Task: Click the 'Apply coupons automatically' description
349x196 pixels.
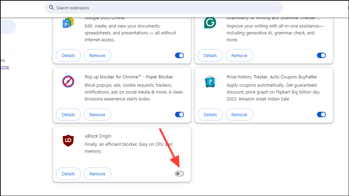Action: click(273, 92)
